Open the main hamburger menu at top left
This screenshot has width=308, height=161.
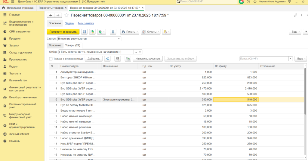[13, 1]
